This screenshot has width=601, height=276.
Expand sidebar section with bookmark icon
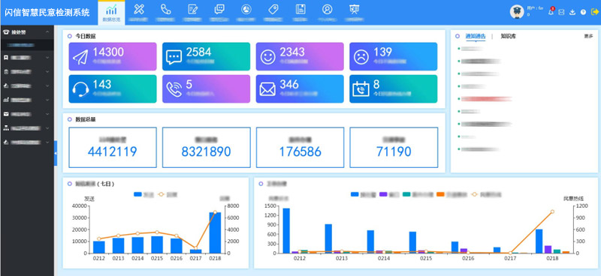pyautogui.click(x=27, y=58)
